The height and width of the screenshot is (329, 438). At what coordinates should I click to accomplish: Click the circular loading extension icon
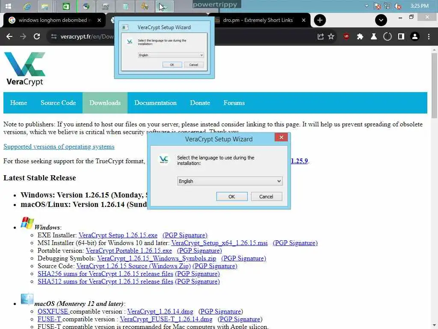388,36
